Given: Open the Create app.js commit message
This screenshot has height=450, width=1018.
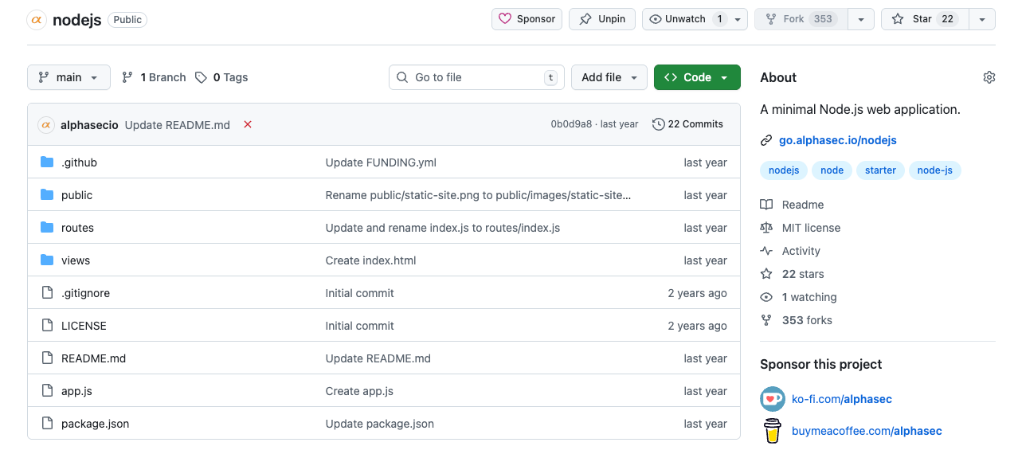Looking at the screenshot, I should (359, 391).
